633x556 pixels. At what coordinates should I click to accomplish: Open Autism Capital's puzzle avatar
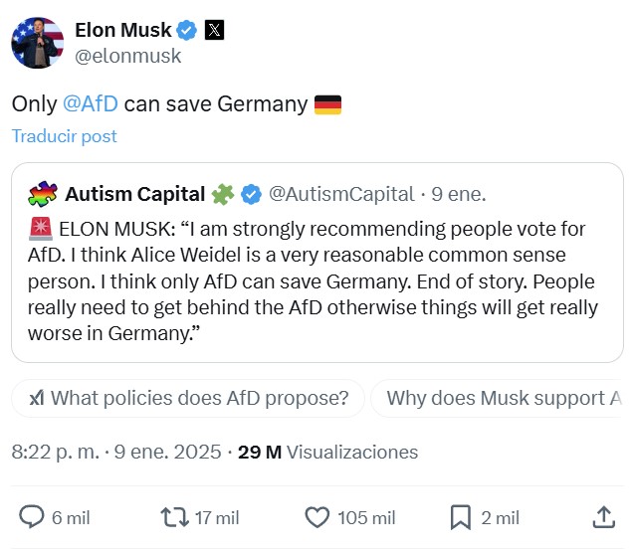point(43,193)
